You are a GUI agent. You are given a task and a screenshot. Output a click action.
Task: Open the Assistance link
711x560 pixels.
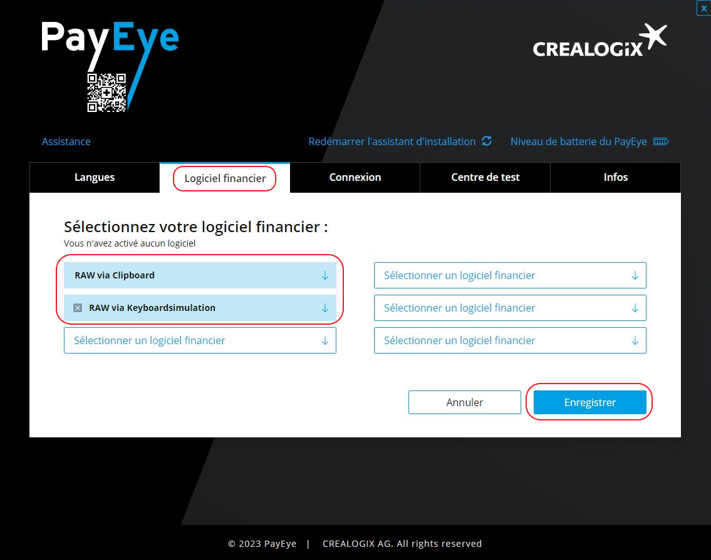pyautogui.click(x=66, y=141)
